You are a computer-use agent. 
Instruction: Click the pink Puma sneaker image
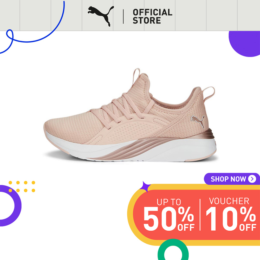(x=130, y=115)
